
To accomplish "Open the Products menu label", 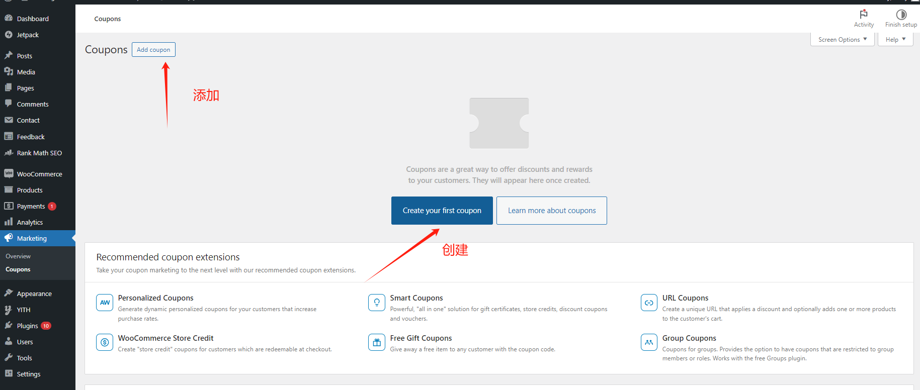I will 30,190.
